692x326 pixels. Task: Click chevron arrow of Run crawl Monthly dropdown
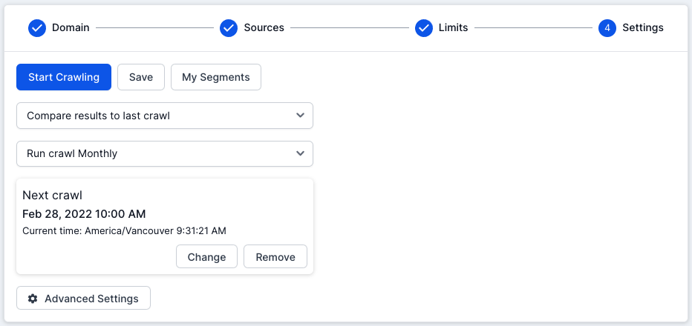point(300,153)
